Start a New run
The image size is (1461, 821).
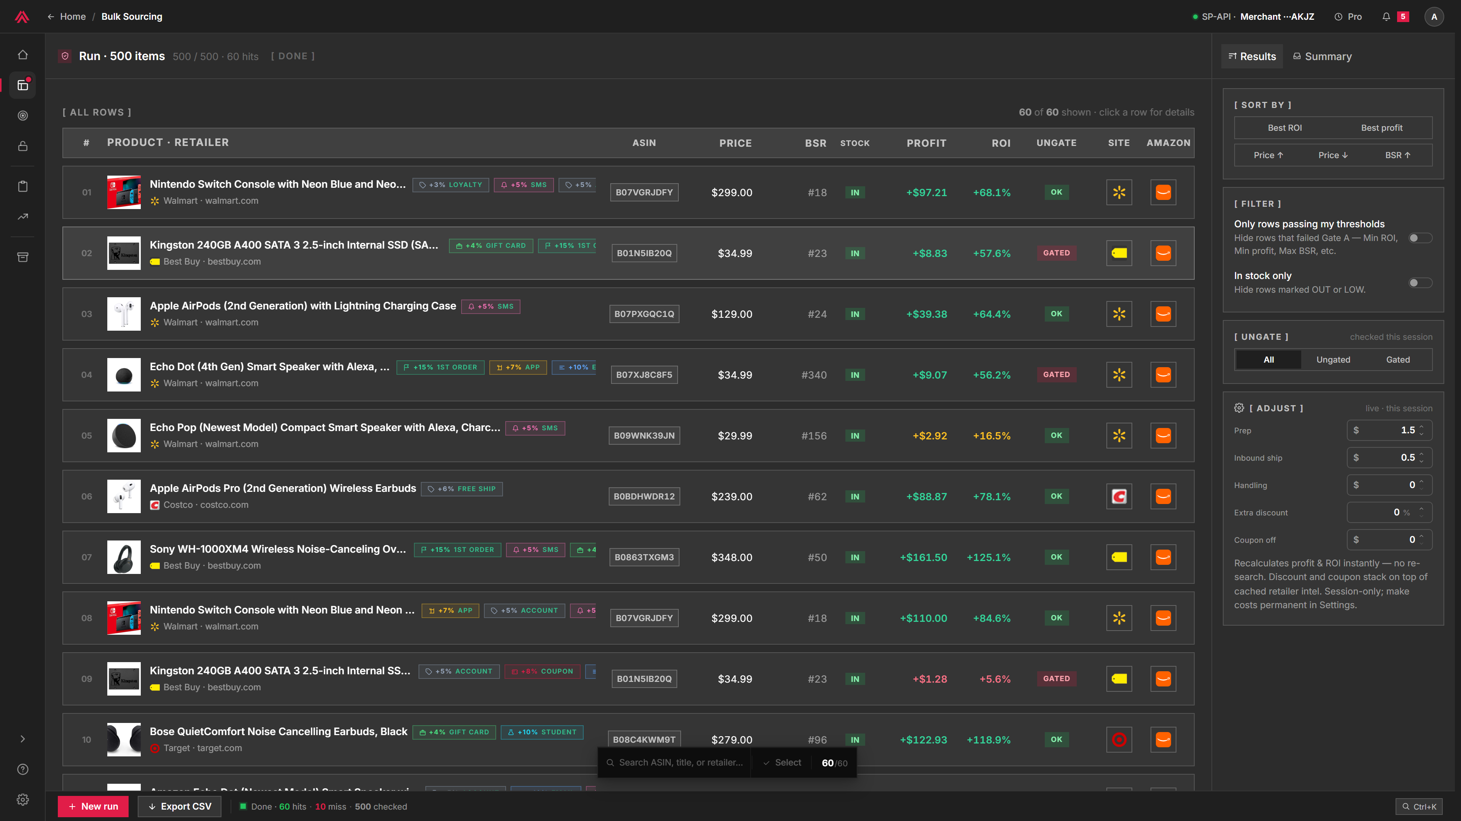tap(93, 806)
